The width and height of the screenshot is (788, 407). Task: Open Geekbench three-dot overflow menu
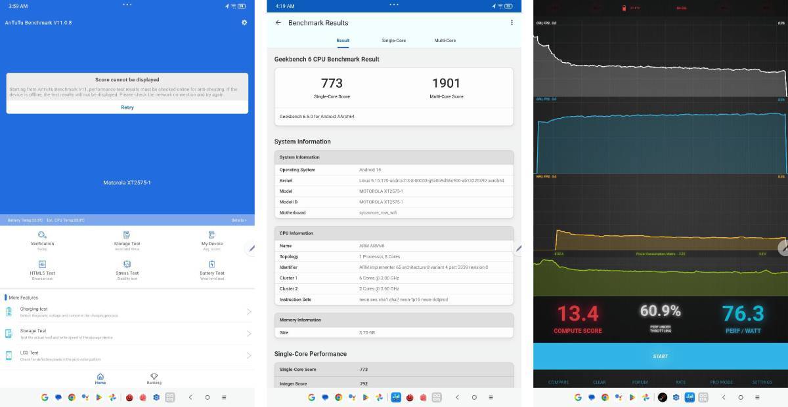(512, 22)
